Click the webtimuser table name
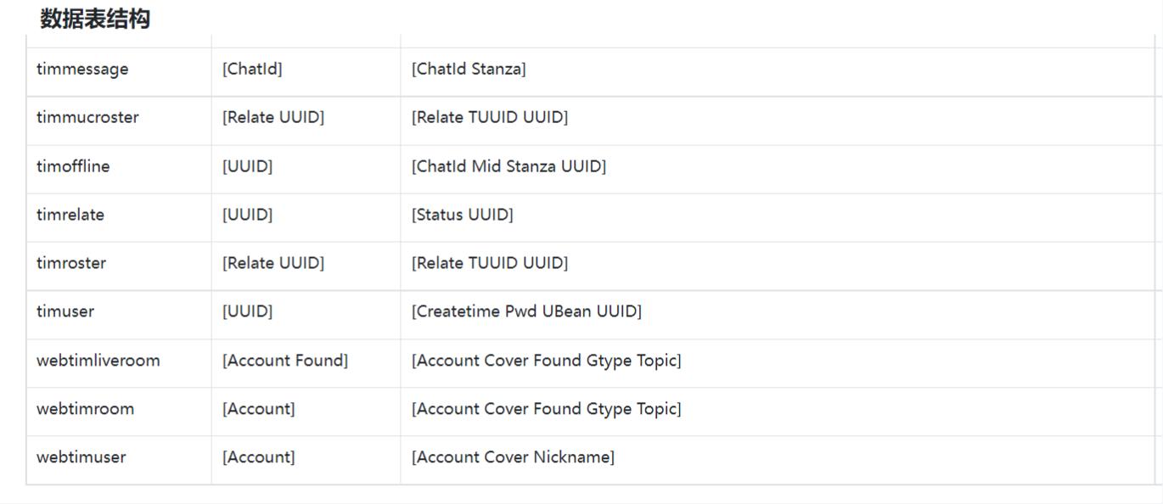 (81, 457)
